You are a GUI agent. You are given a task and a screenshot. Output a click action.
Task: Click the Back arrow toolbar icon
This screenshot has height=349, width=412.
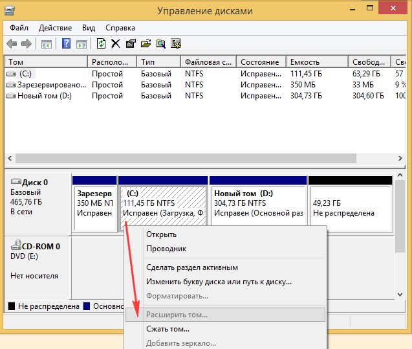tap(12, 43)
